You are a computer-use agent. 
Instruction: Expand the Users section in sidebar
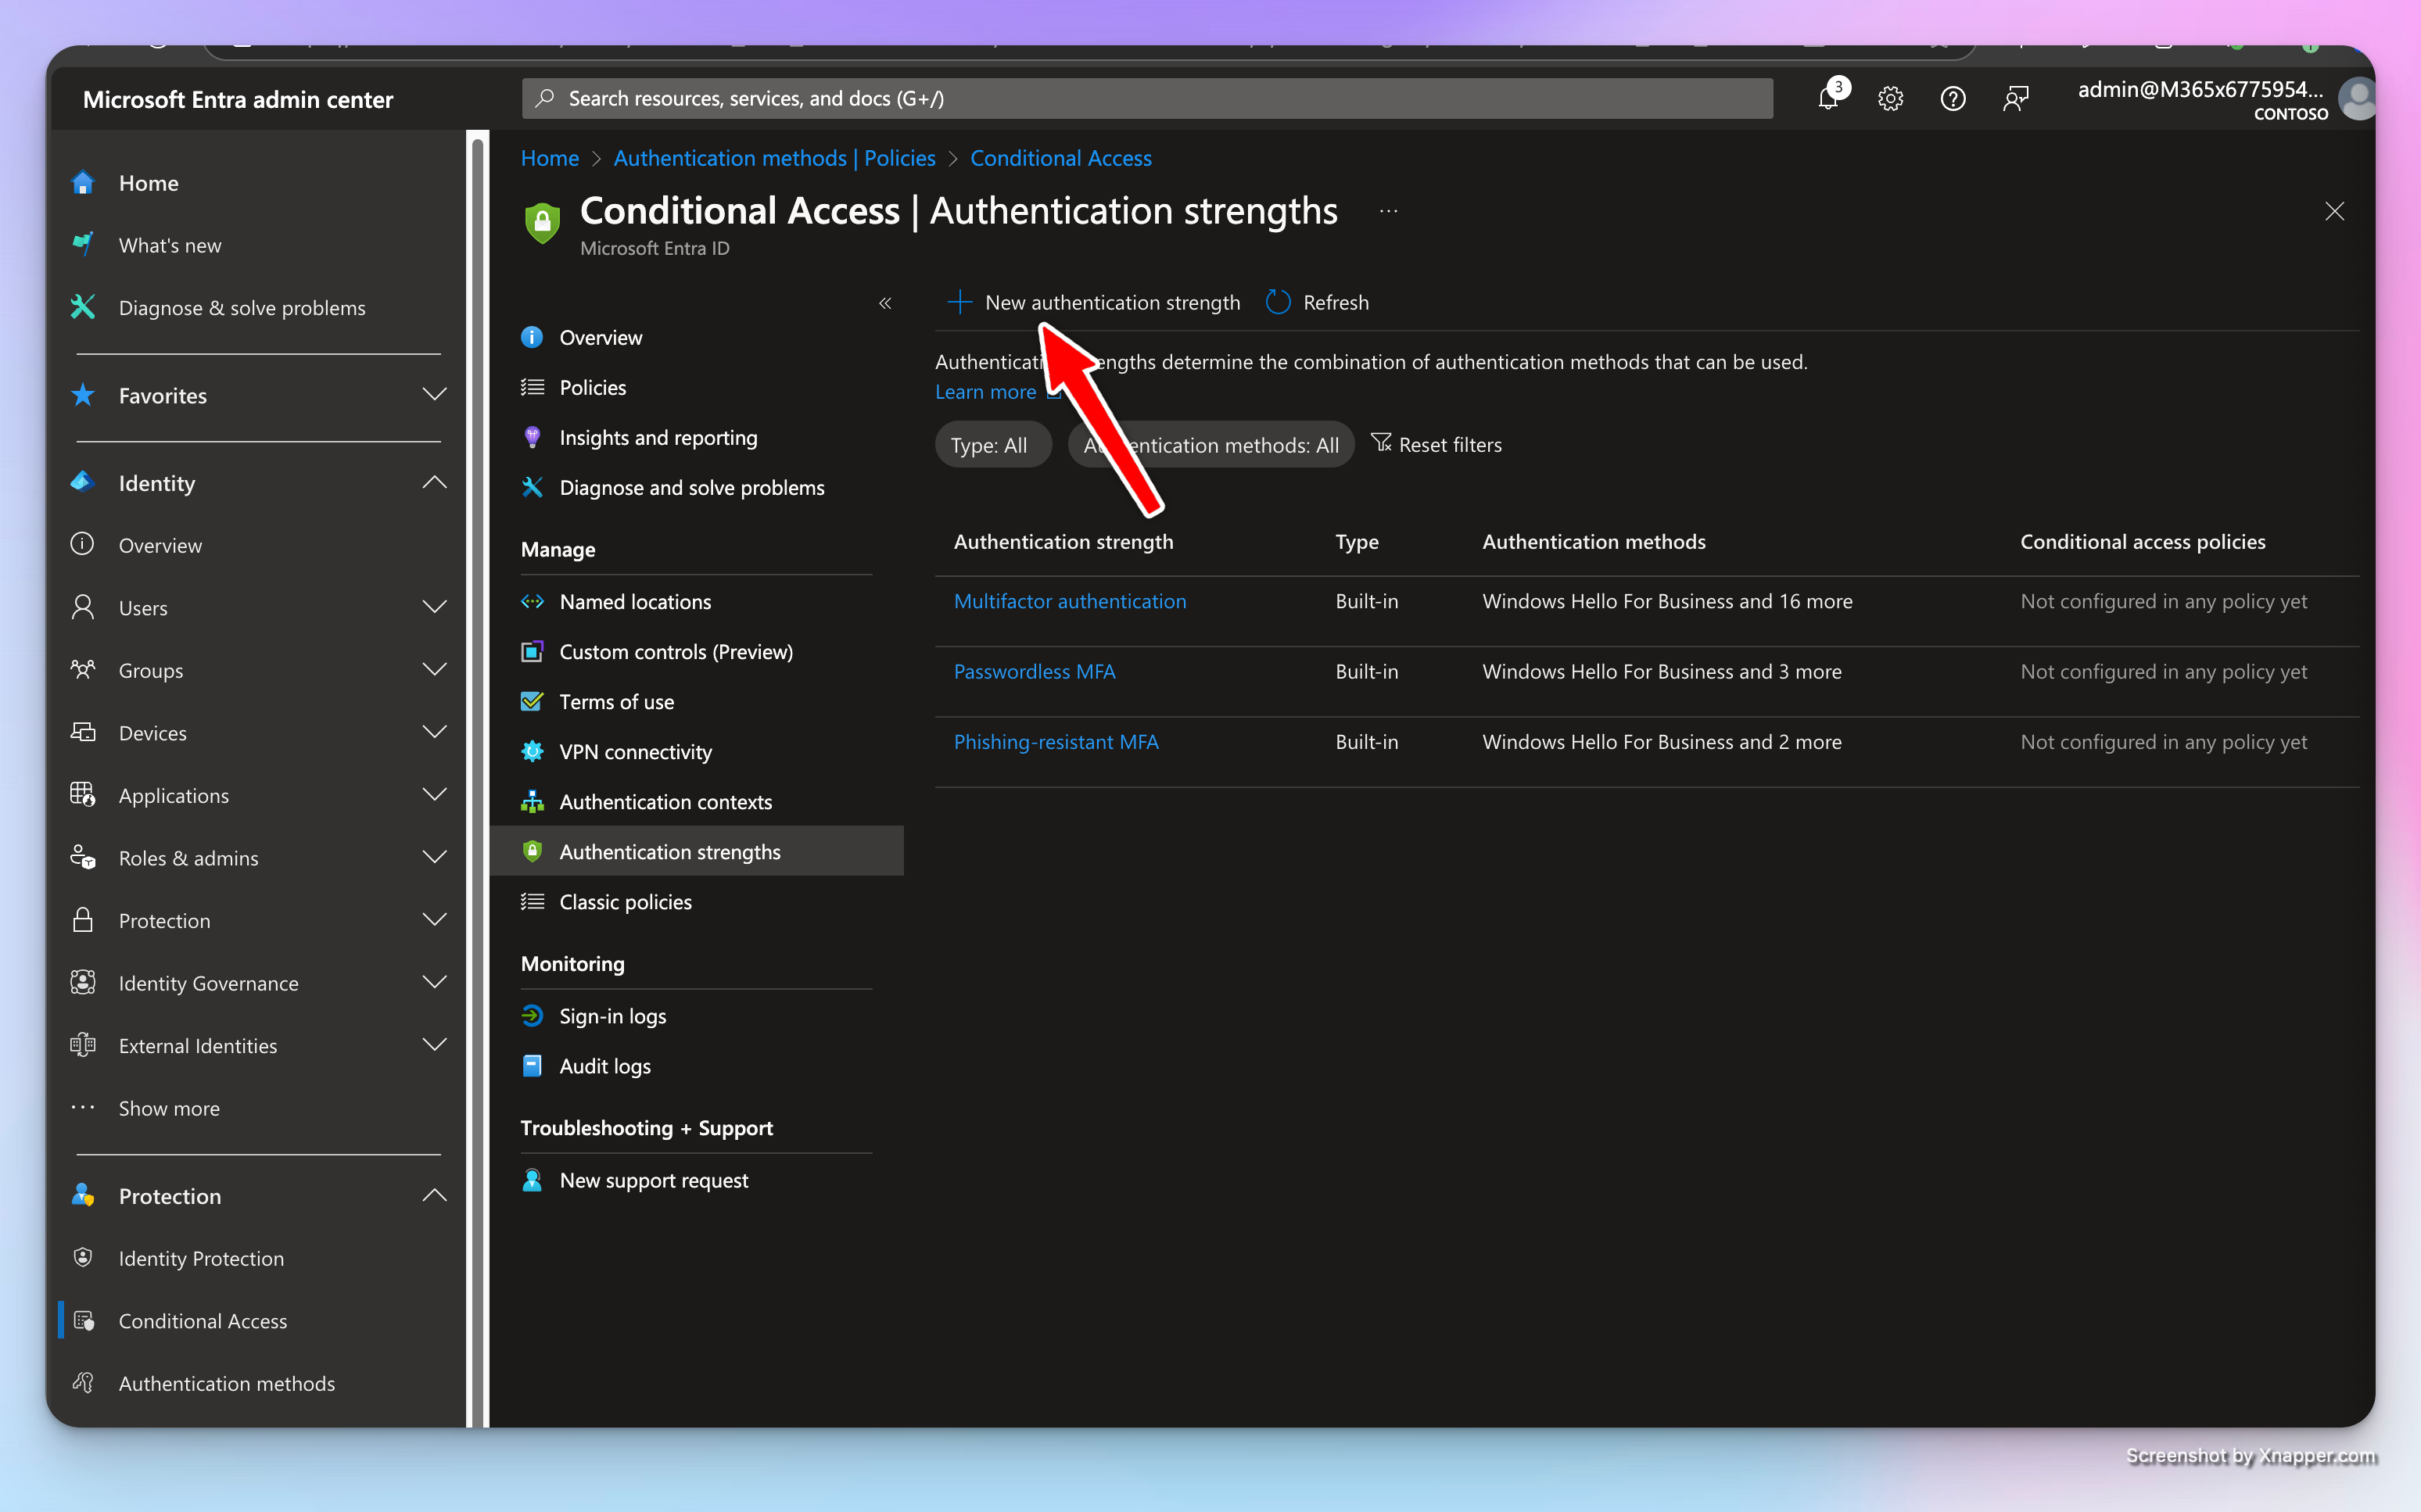(434, 608)
